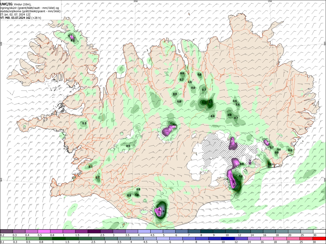Pick the lavender swatch at snow scale 4
Viewport: 326px width, 244px height.
click(144, 232)
